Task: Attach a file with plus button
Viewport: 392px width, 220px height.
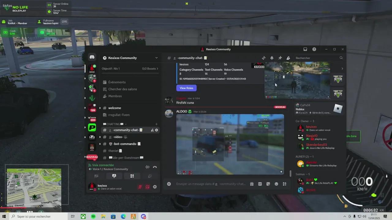Action: pos(169,184)
